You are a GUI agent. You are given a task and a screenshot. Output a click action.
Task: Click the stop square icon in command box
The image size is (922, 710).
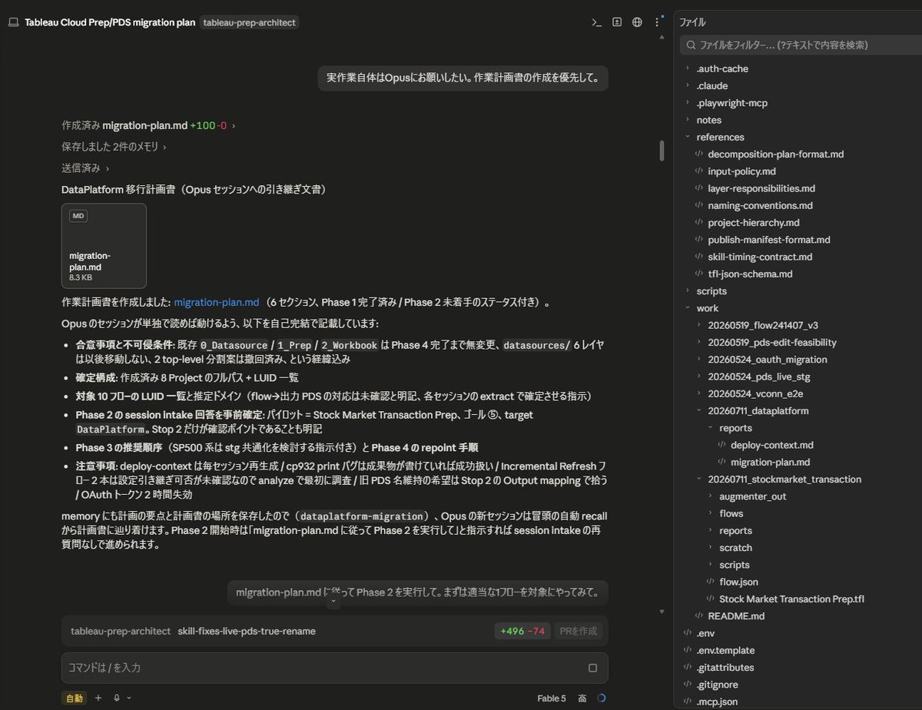coord(592,668)
